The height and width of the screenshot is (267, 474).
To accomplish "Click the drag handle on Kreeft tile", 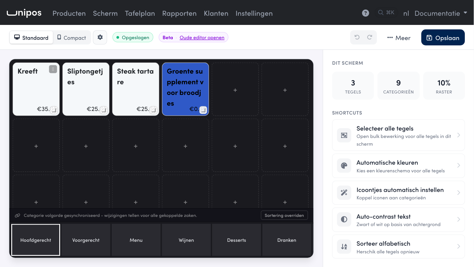I will [x=53, y=69].
